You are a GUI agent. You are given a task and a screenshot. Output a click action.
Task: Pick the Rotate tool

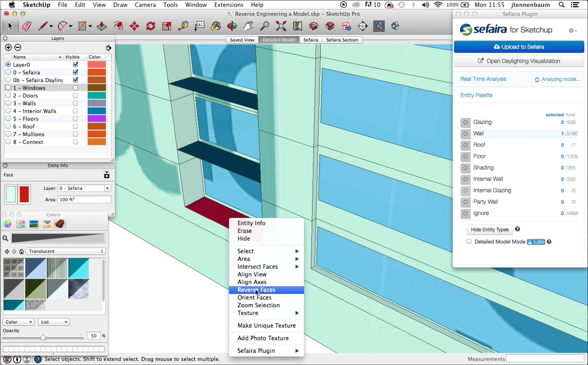click(x=151, y=26)
